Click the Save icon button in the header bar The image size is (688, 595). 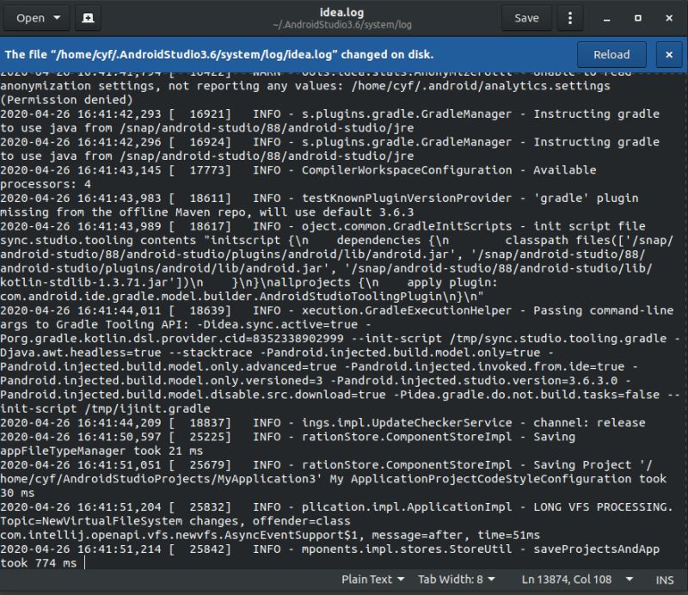(x=526, y=17)
